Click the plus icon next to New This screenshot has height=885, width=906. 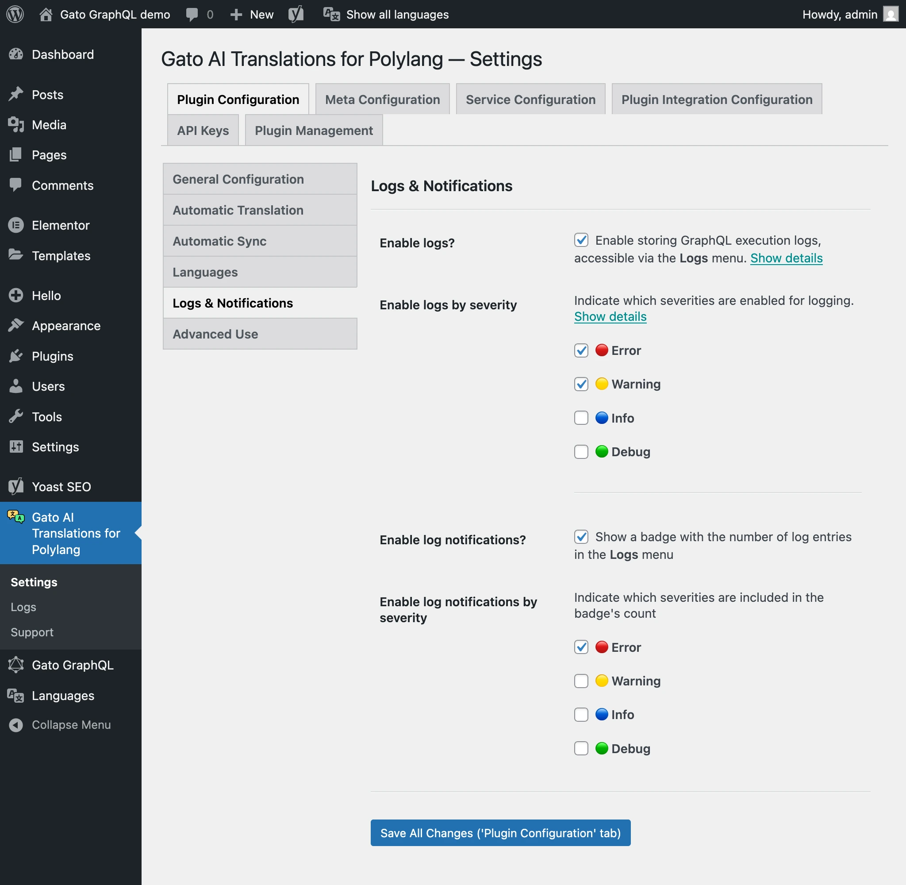(236, 15)
